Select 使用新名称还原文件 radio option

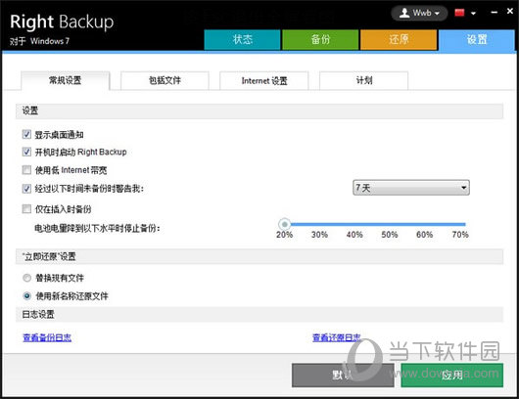[x=26, y=296]
